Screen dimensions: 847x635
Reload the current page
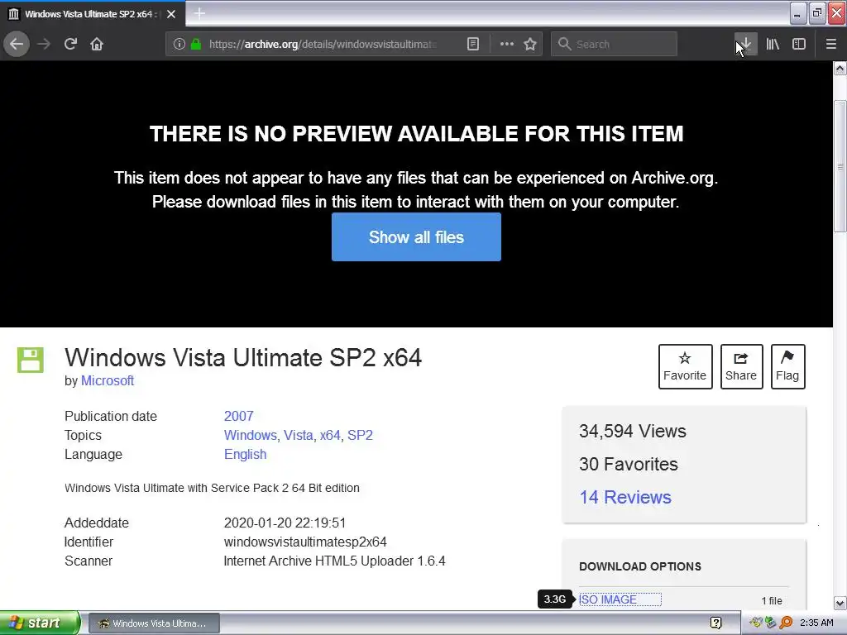coord(70,44)
